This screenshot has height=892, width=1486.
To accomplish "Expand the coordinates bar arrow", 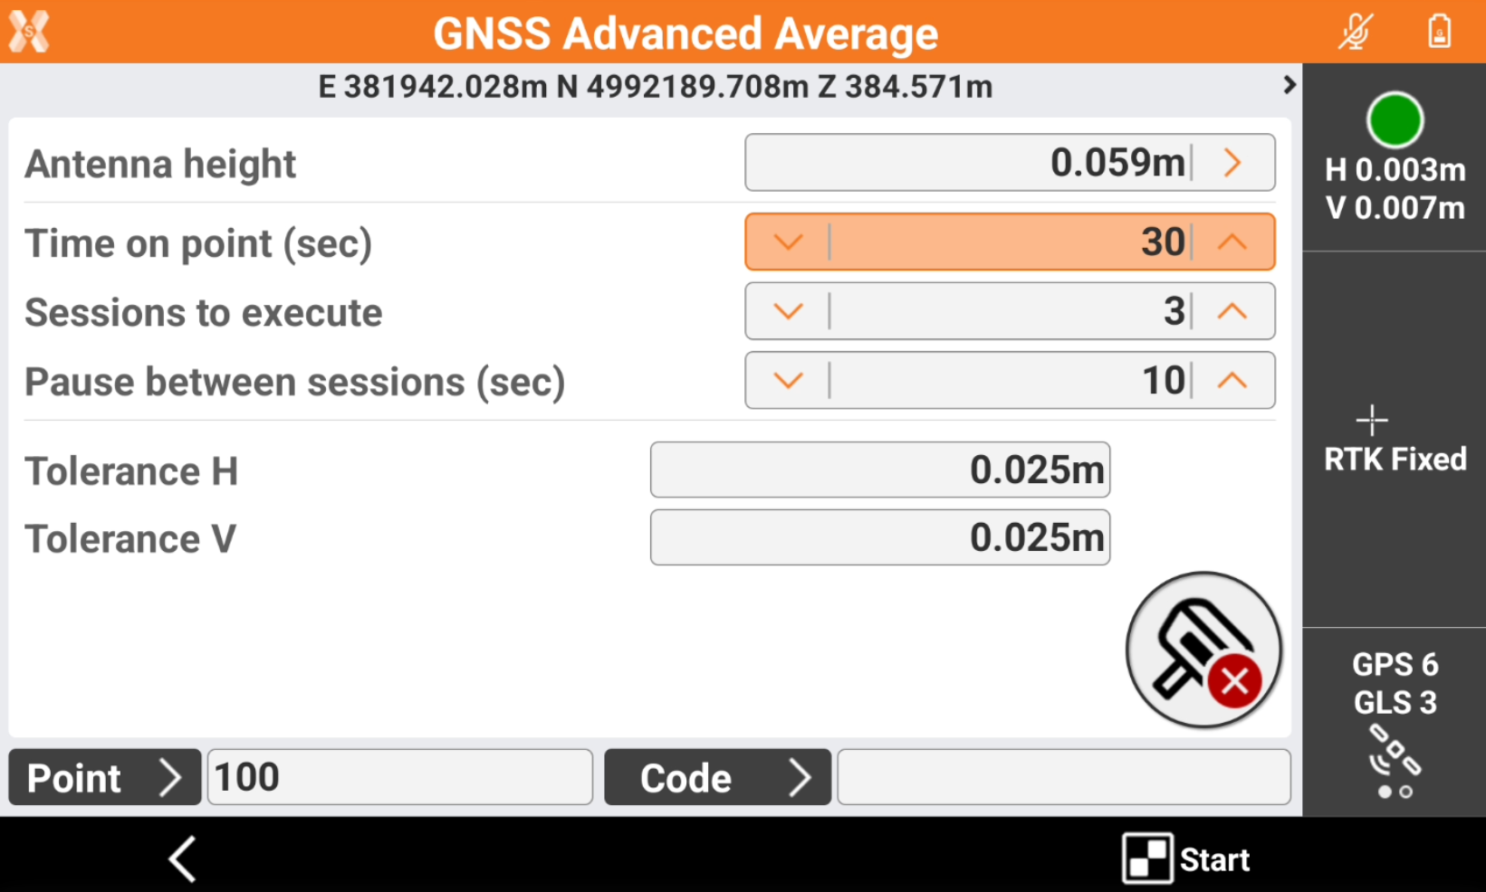I will (1289, 85).
